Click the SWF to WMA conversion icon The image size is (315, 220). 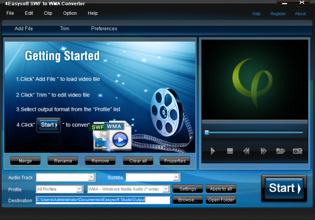tap(111, 136)
